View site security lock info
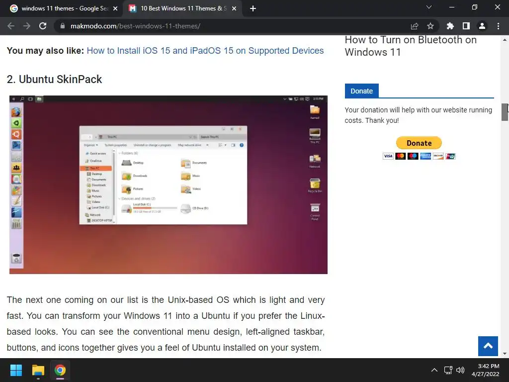509x382 pixels. (x=62, y=26)
